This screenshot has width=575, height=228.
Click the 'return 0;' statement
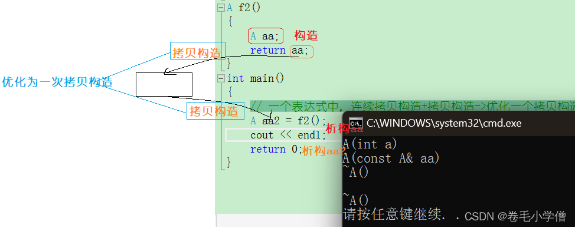(276, 149)
